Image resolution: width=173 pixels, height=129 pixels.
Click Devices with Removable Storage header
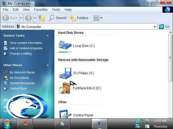[83, 60]
